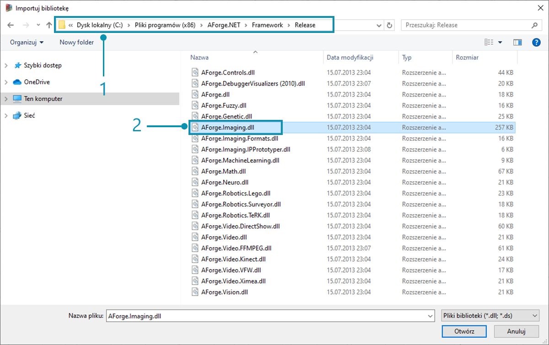
Task: Click the Framework breadcrumb segment
Action: 267,25
